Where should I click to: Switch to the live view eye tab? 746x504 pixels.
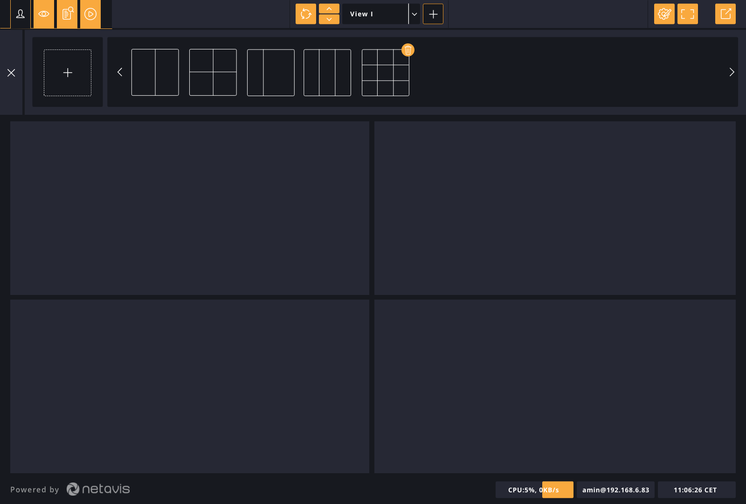click(44, 14)
